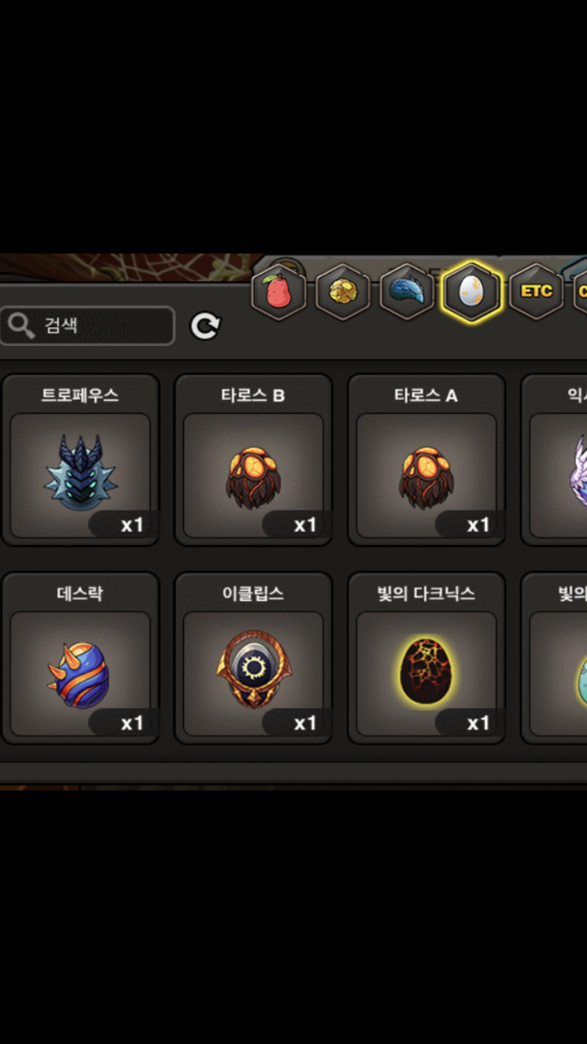
Task: Select the highlighted egg category tab
Action: pyautogui.click(x=471, y=292)
